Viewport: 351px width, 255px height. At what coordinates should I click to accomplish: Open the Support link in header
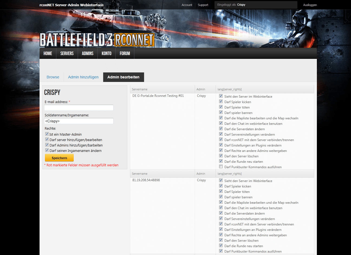[203, 5]
